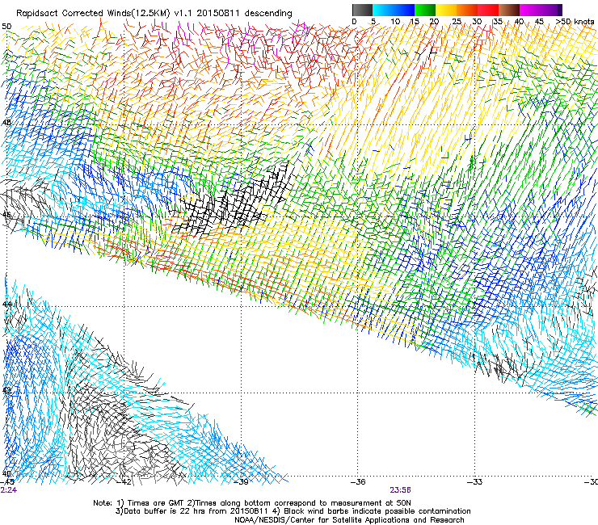Click the '48' latitude axis label
Viewport: 598px width, 525px height.
click(x=6, y=123)
